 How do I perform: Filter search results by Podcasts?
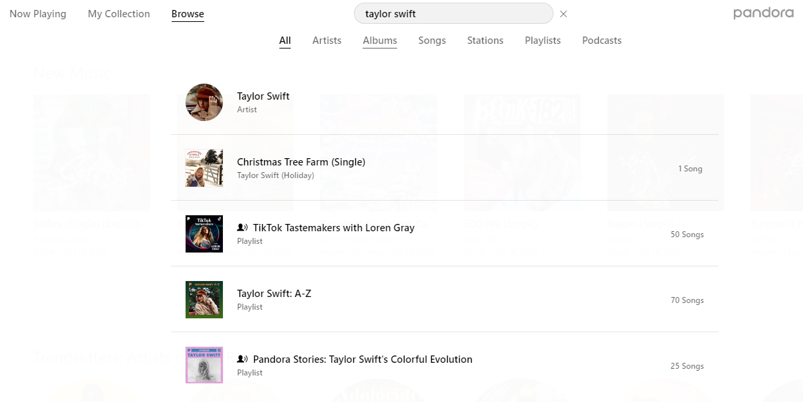coord(602,41)
